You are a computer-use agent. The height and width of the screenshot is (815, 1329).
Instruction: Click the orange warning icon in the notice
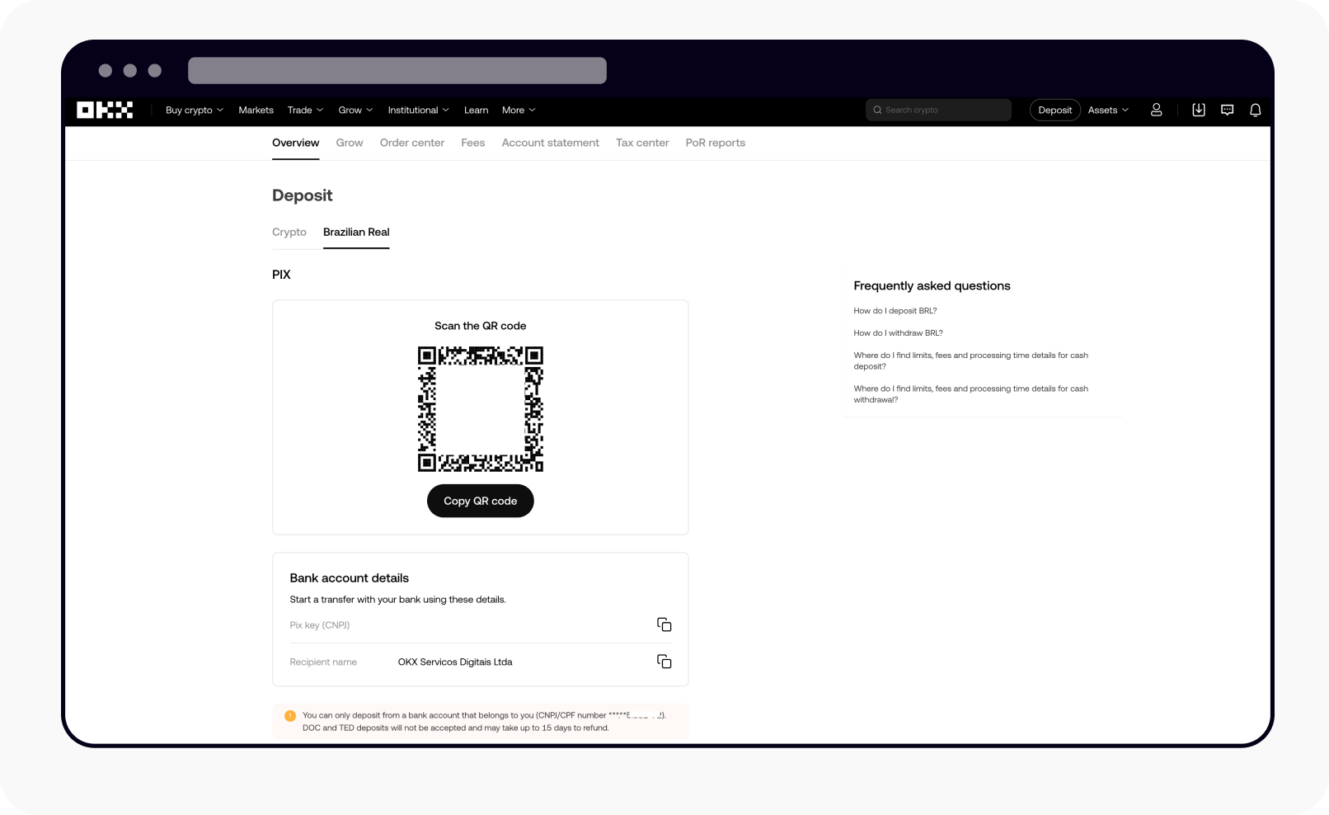pos(289,716)
